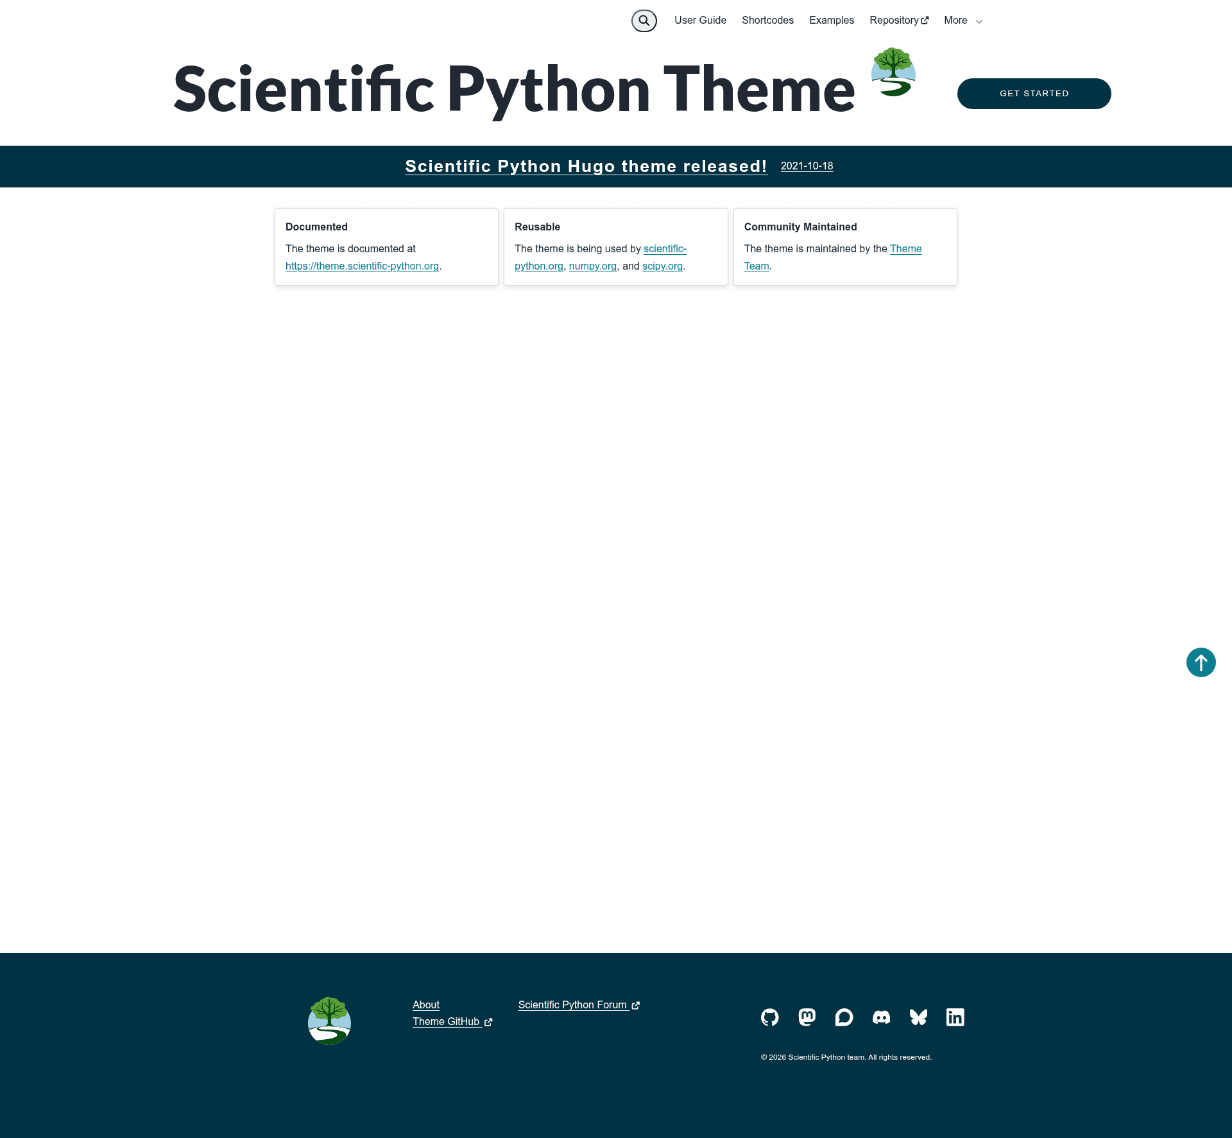
Task: Open the Hugo theme released announcement
Action: pos(586,166)
